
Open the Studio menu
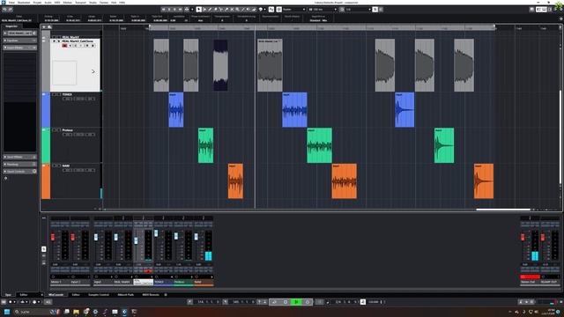(93, 2)
